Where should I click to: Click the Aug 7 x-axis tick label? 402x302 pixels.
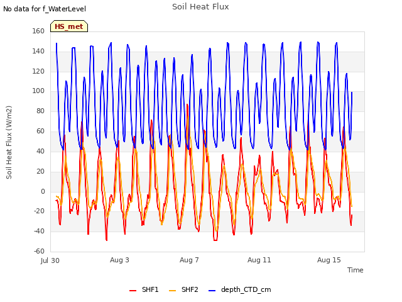[x=189, y=260]
